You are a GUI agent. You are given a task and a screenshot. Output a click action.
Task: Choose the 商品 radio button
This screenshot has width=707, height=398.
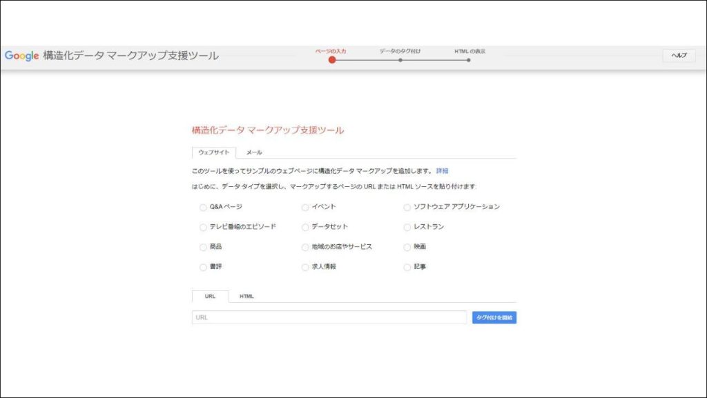tap(203, 247)
